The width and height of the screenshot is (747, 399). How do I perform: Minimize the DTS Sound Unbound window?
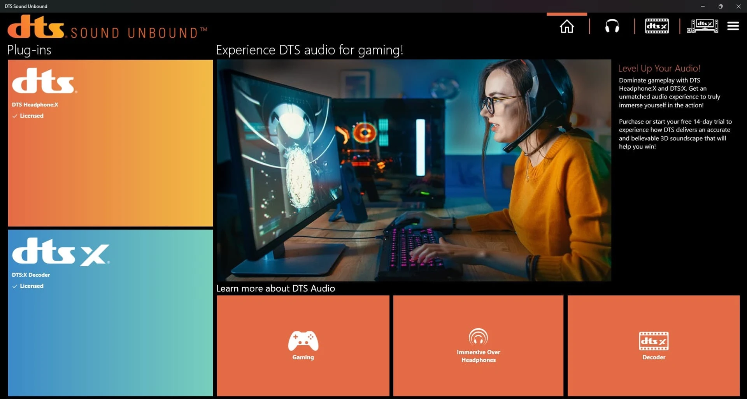703,6
